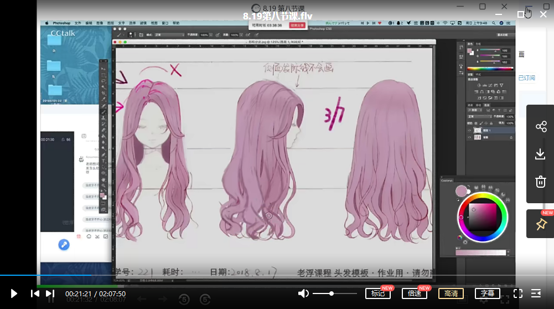Screen dimensions: 554x309
Task: Open the layer blend mode dropdown 正常
Action: pyautogui.click(x=480, y=116)
